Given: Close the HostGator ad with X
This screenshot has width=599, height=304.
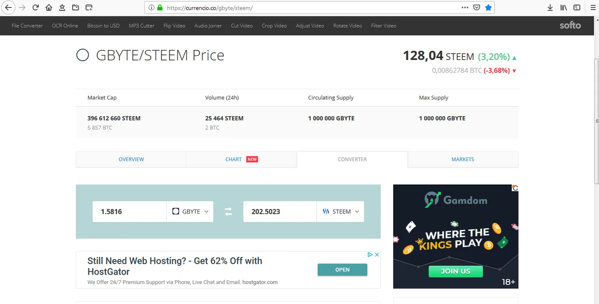Looking at the screenshot, I should coord(377,255).
